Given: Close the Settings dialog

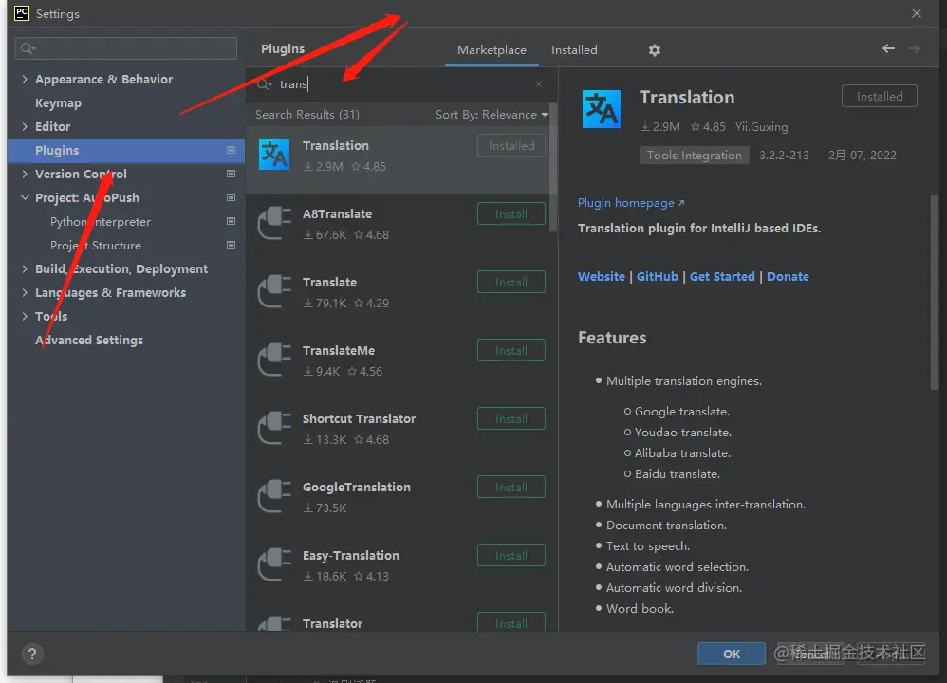Looking at the screenshot, I should click(917, 13).
